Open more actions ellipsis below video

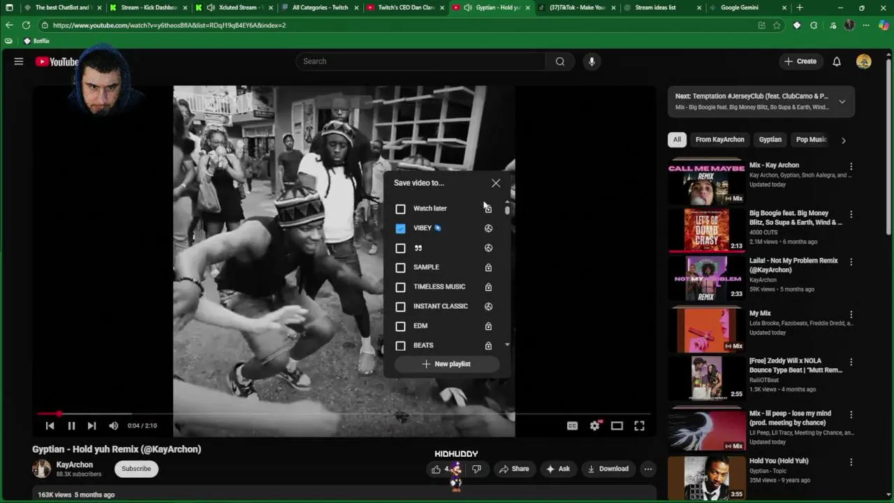(648, 469)
